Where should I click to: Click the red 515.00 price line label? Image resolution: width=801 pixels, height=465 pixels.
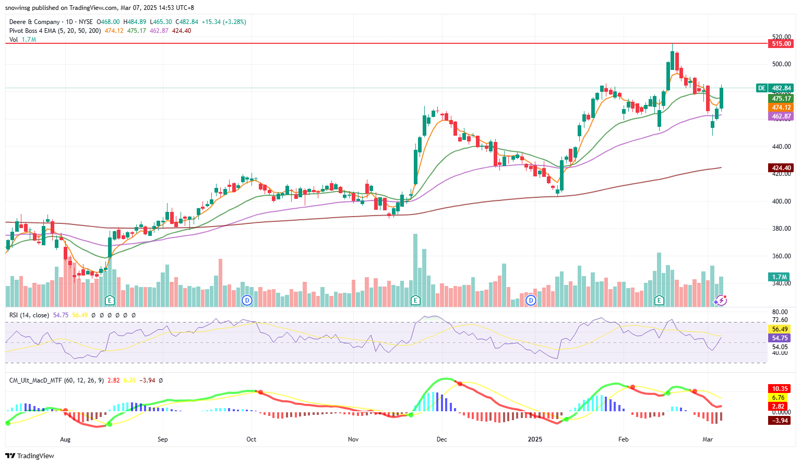coord(781,44)
